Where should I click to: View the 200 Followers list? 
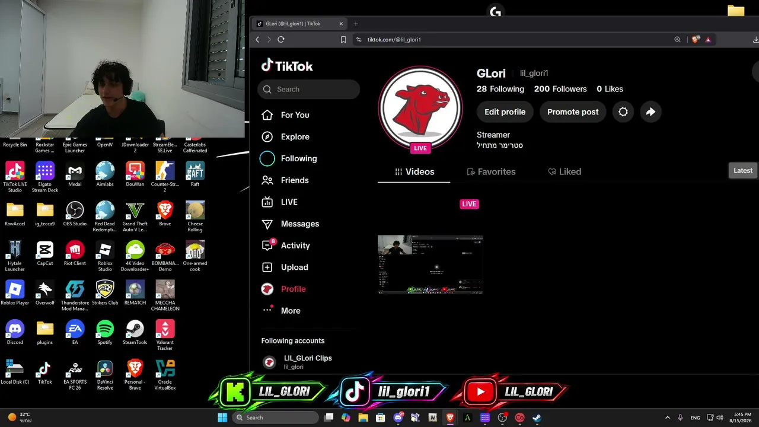(x=560, y=89)
